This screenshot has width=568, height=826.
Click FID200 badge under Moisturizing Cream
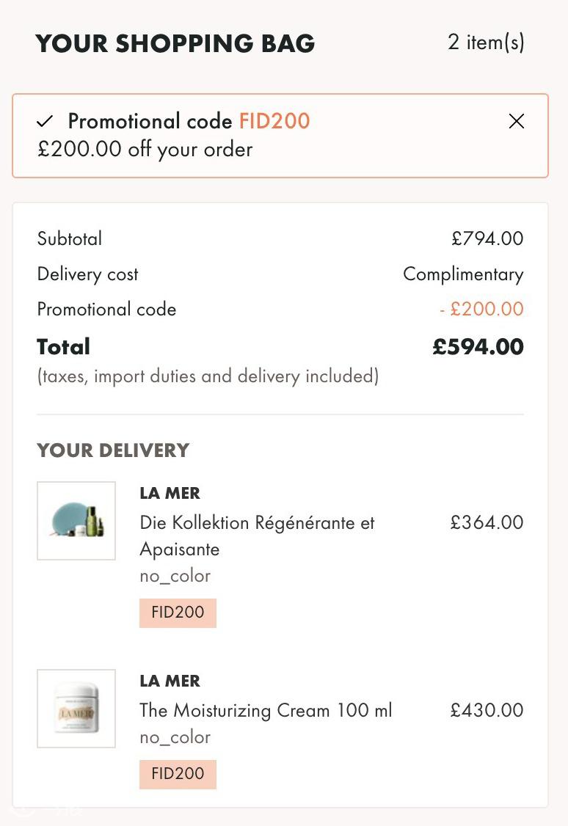point(178,774)
